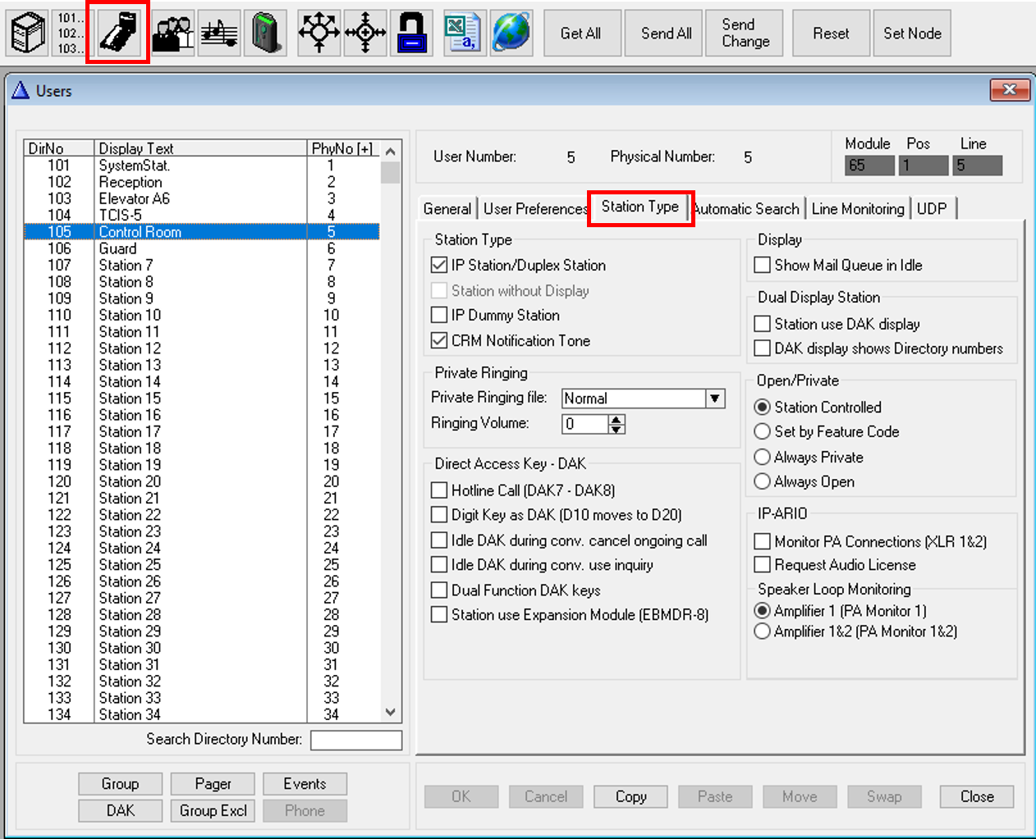Image resolution: width=1036 pixels, height=839 pixels.
Task: Click the globe web icon
Action: (511, 34)
